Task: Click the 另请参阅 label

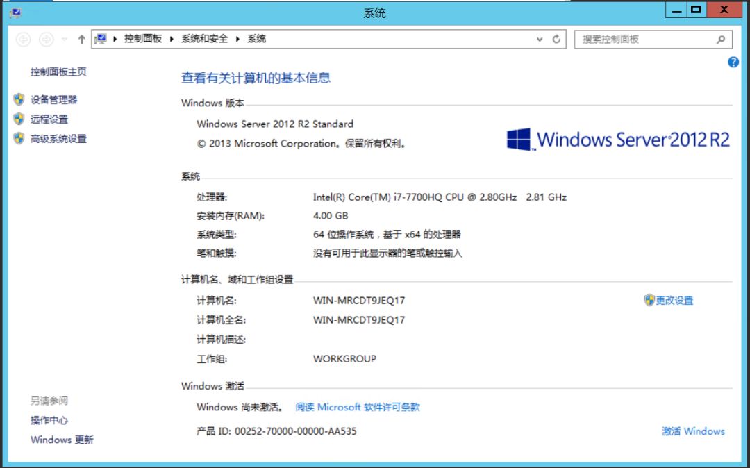Action: pos(49,401)
